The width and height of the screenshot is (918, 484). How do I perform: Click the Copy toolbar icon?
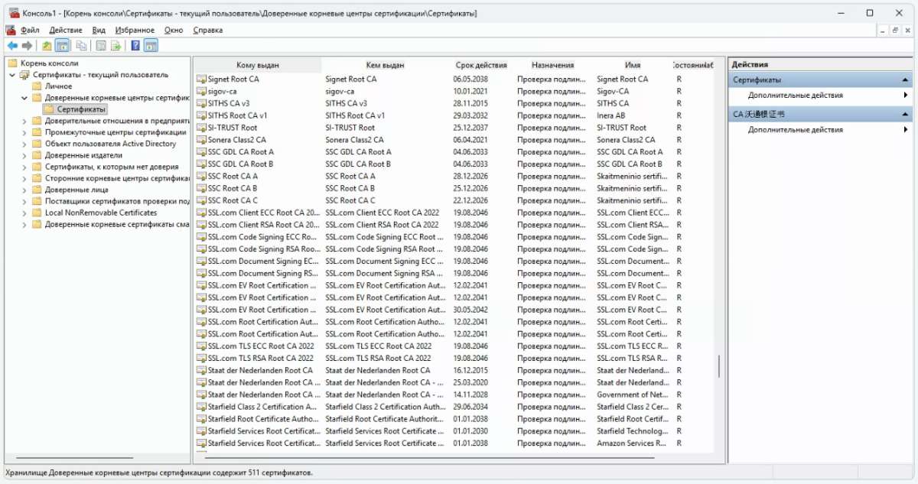(x=81, y=46)
